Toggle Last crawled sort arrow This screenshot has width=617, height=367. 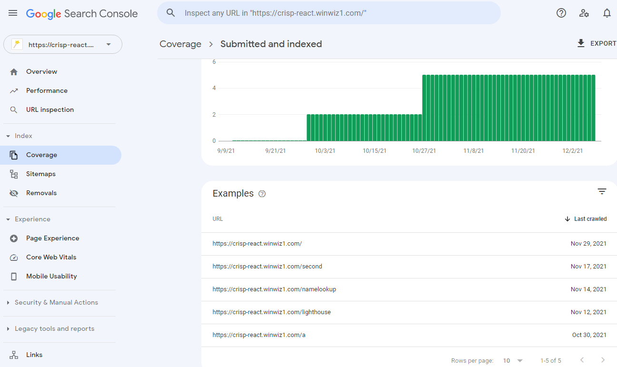pyautogui.click(x=567, y=219)
